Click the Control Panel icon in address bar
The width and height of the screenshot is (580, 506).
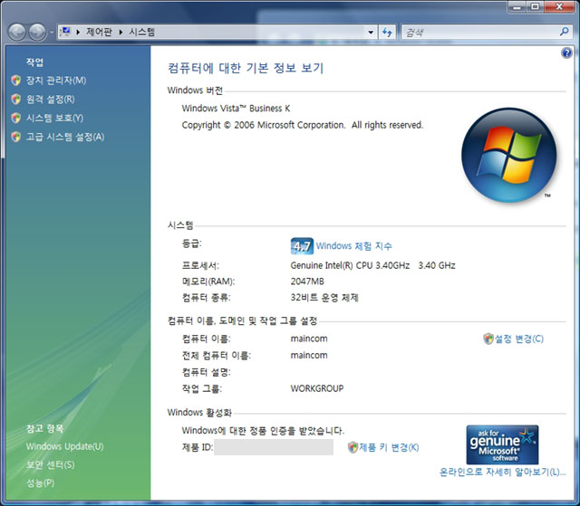[x=65, y=32]
